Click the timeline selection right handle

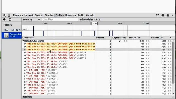pos(97,23)
